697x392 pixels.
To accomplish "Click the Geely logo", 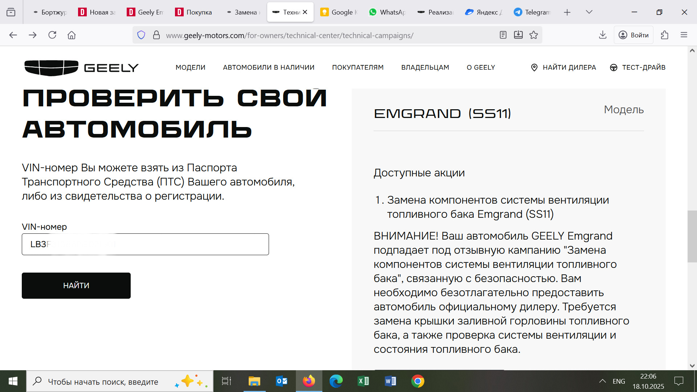I will 81,68.
